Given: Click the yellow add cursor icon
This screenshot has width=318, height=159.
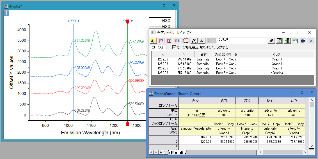Looking at the screenshot, I should coord(153,41).
